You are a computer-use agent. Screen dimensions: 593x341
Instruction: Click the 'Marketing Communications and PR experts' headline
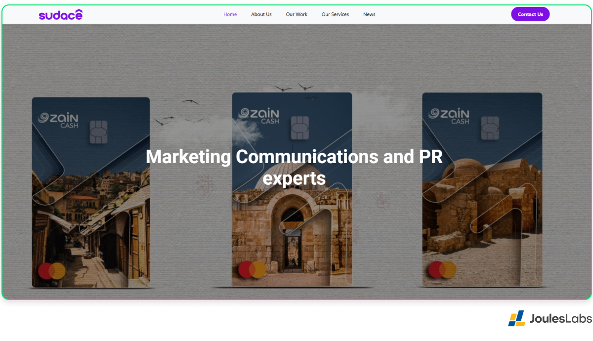pos(295,167)
